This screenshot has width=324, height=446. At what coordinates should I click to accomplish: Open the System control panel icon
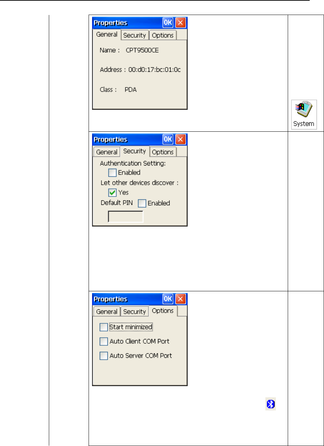[x=304, y=115]
